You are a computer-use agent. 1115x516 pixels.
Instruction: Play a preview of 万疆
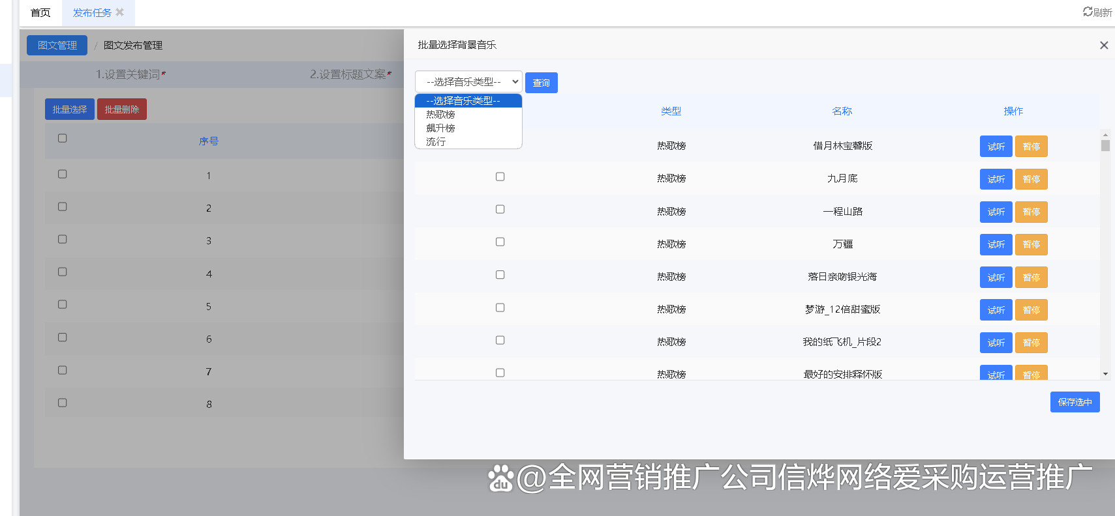tap(996, 244)
